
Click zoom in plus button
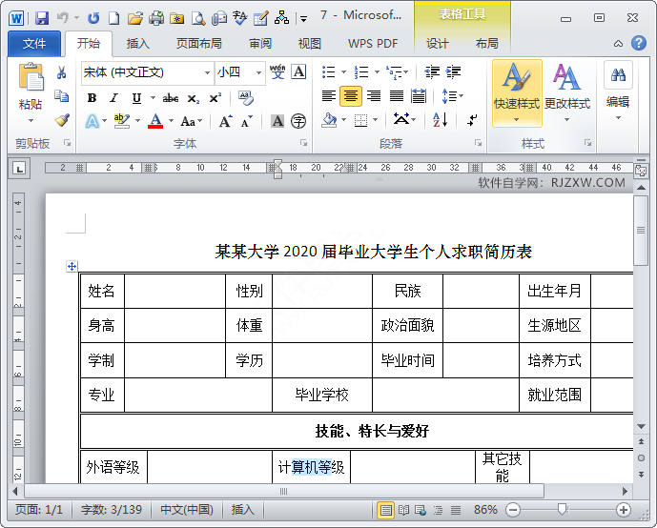624,510
